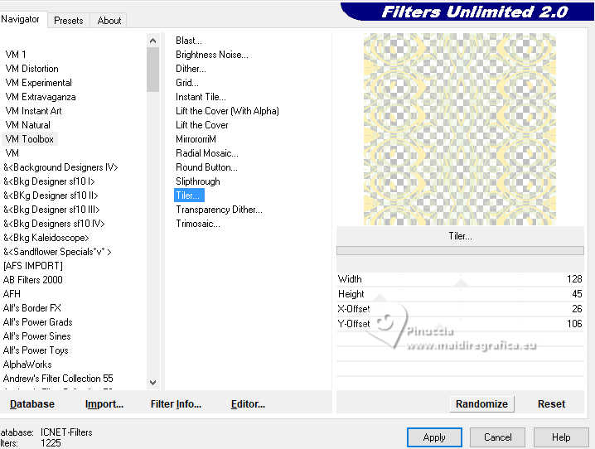
Task: Choose Lift the Cover (With Alpha) filter
Action: click(227, 111)
